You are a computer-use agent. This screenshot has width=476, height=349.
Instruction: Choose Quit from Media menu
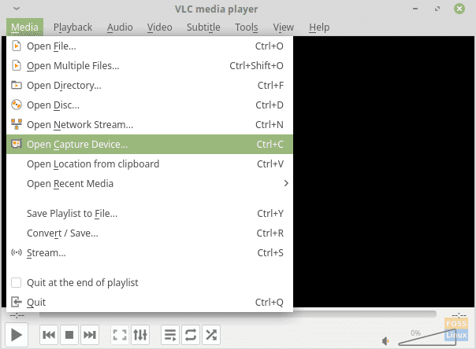pos(150,302)
